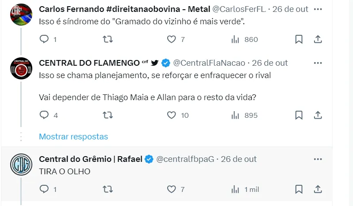
Task: Retweet Central do Flamengo's tweet
Action: (107, 115)
